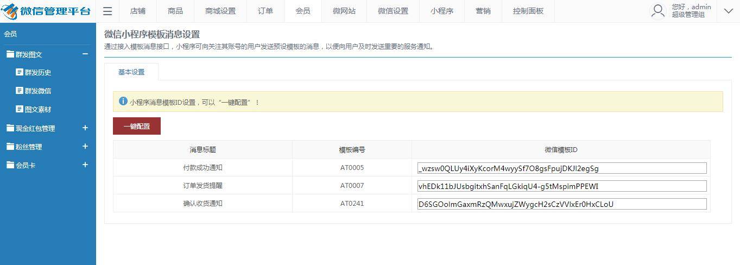Image resolution: width=740 pixels, height=265 pixels.
Task: Click the 您好，admin 超级管理组 text
Action: (691, 11)
